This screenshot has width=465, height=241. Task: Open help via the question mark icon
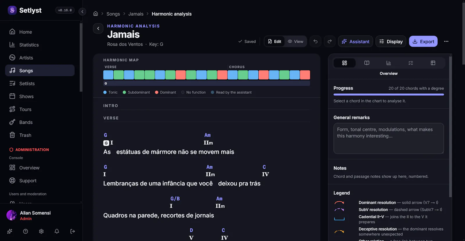pyautogui.click(x=26, y=231)
